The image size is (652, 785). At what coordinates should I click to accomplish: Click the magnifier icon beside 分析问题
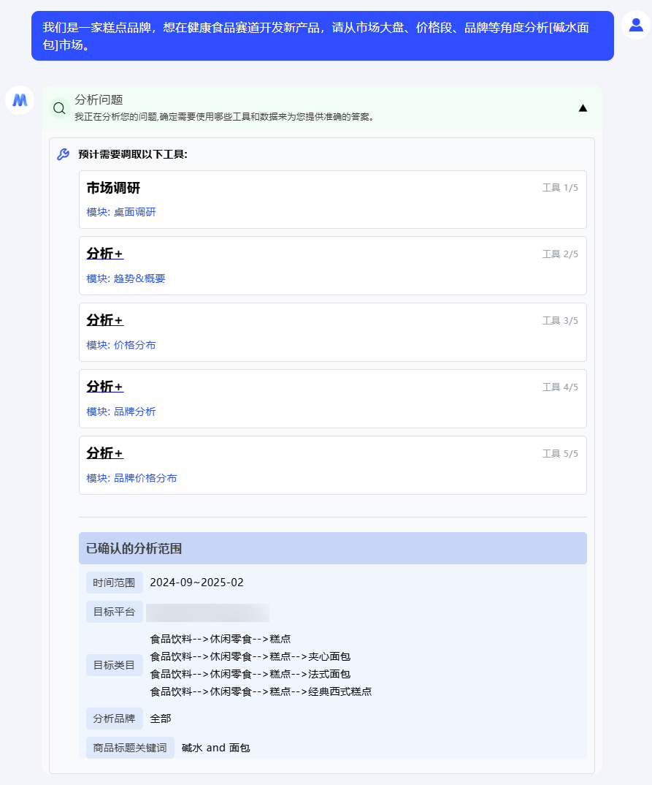(x=59, y=108)
